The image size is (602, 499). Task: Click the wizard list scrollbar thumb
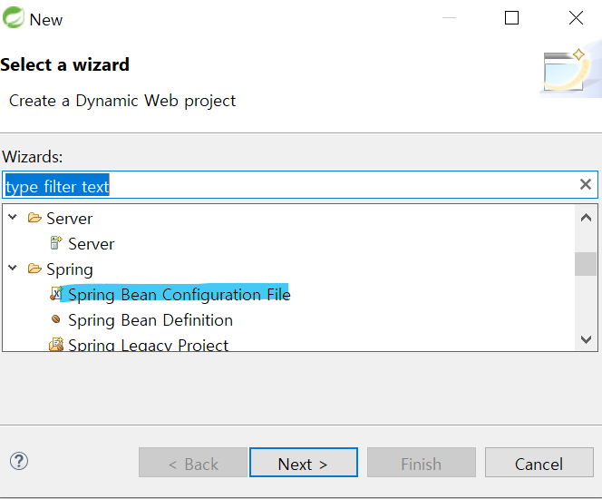[x=586, y=264]
